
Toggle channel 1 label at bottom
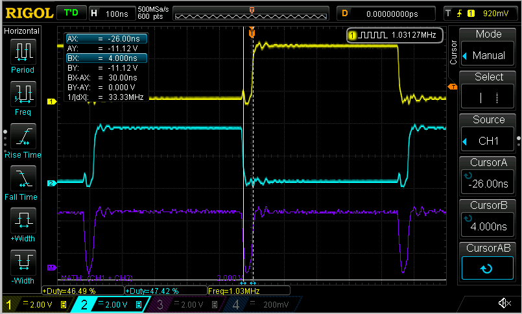(x=9, y=304)
